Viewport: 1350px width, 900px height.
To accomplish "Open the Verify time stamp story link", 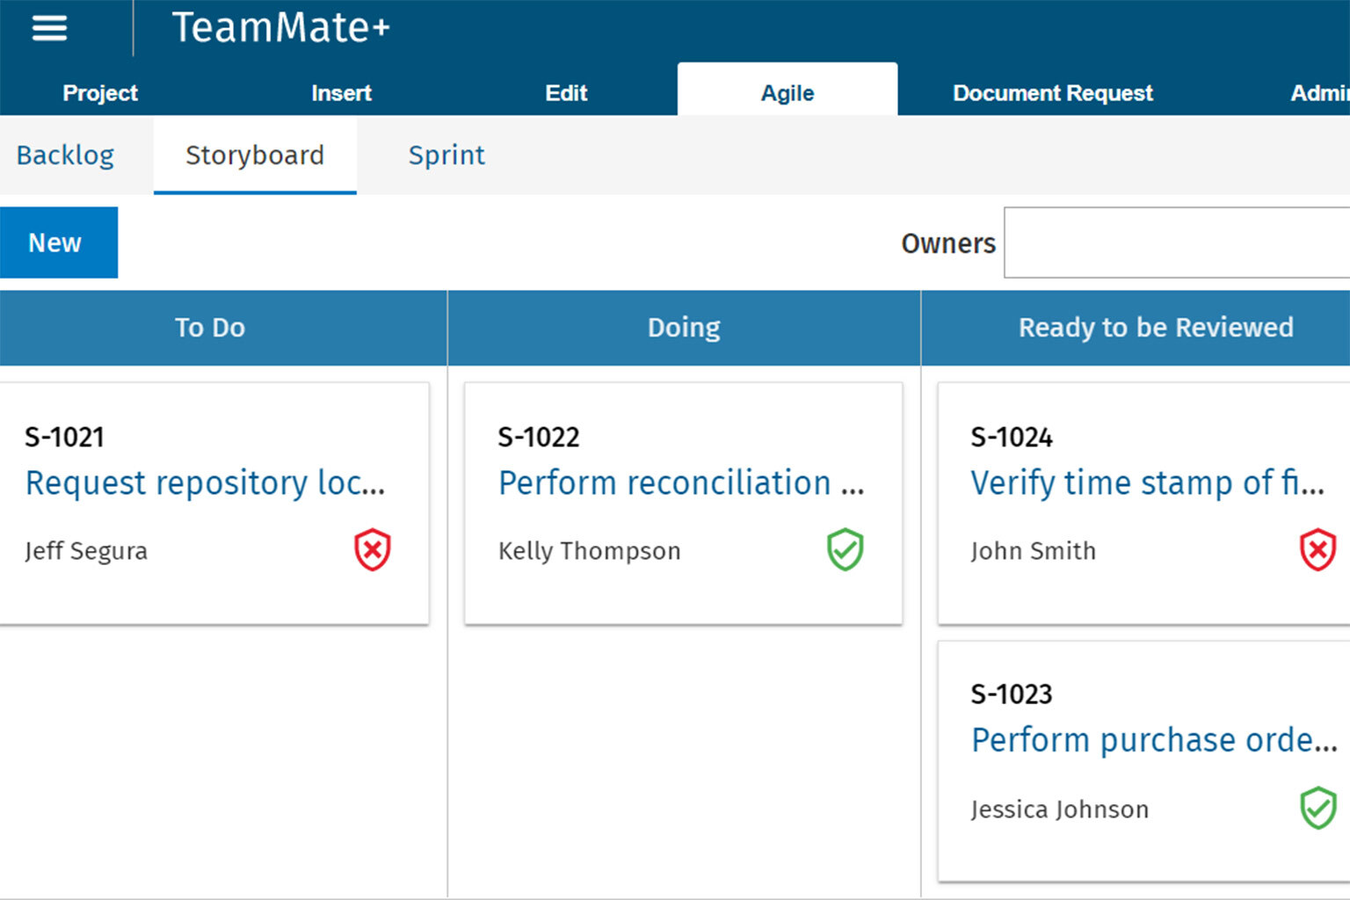I will tap(1146, 483).
